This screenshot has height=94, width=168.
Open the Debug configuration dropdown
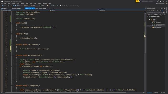pyautogui.click(x=27, y=6)
